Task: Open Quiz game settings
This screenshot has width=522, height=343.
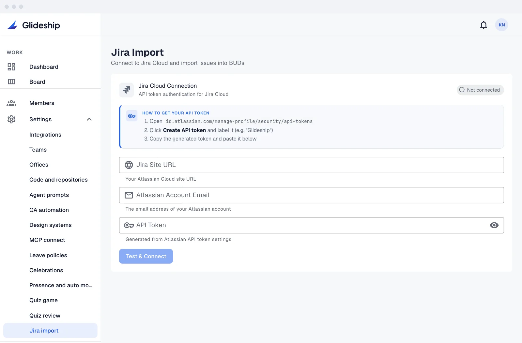Action: pos(43,300)
